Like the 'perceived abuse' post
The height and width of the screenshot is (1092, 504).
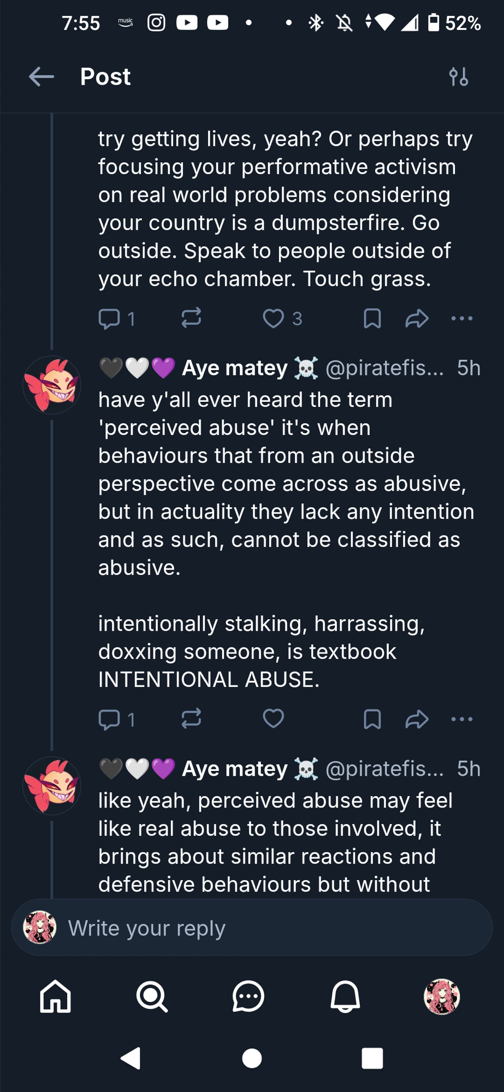click(274, 719)
